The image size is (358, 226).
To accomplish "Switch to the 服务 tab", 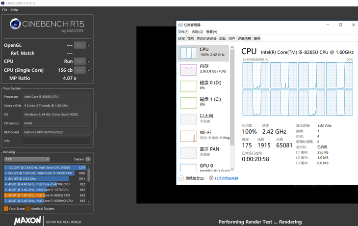I will point(257,39).
